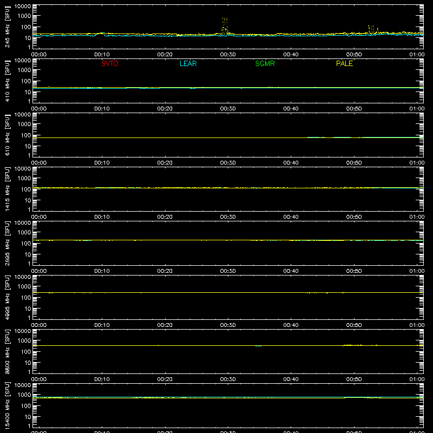This screenshot has width=433, height=433.
Task: Click the green SGMR legend label
Action: tap(265, 63)
